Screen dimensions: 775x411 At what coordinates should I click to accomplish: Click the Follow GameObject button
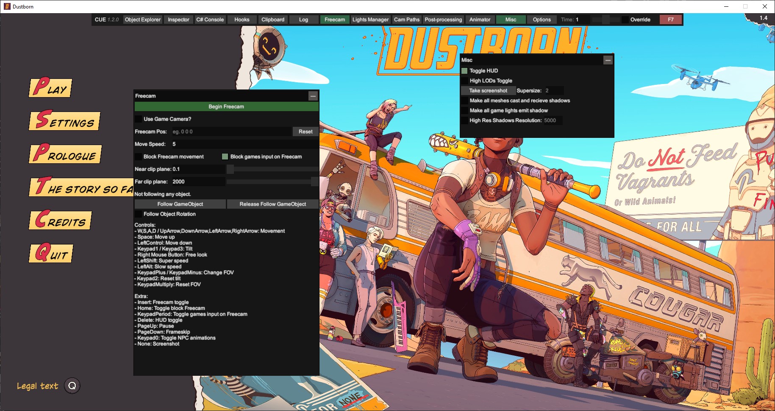(x=180, y=204)
